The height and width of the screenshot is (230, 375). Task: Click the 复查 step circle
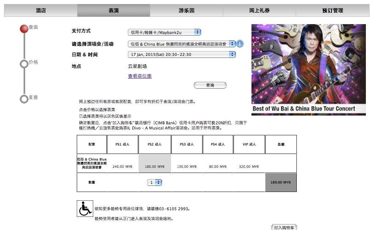24,99
